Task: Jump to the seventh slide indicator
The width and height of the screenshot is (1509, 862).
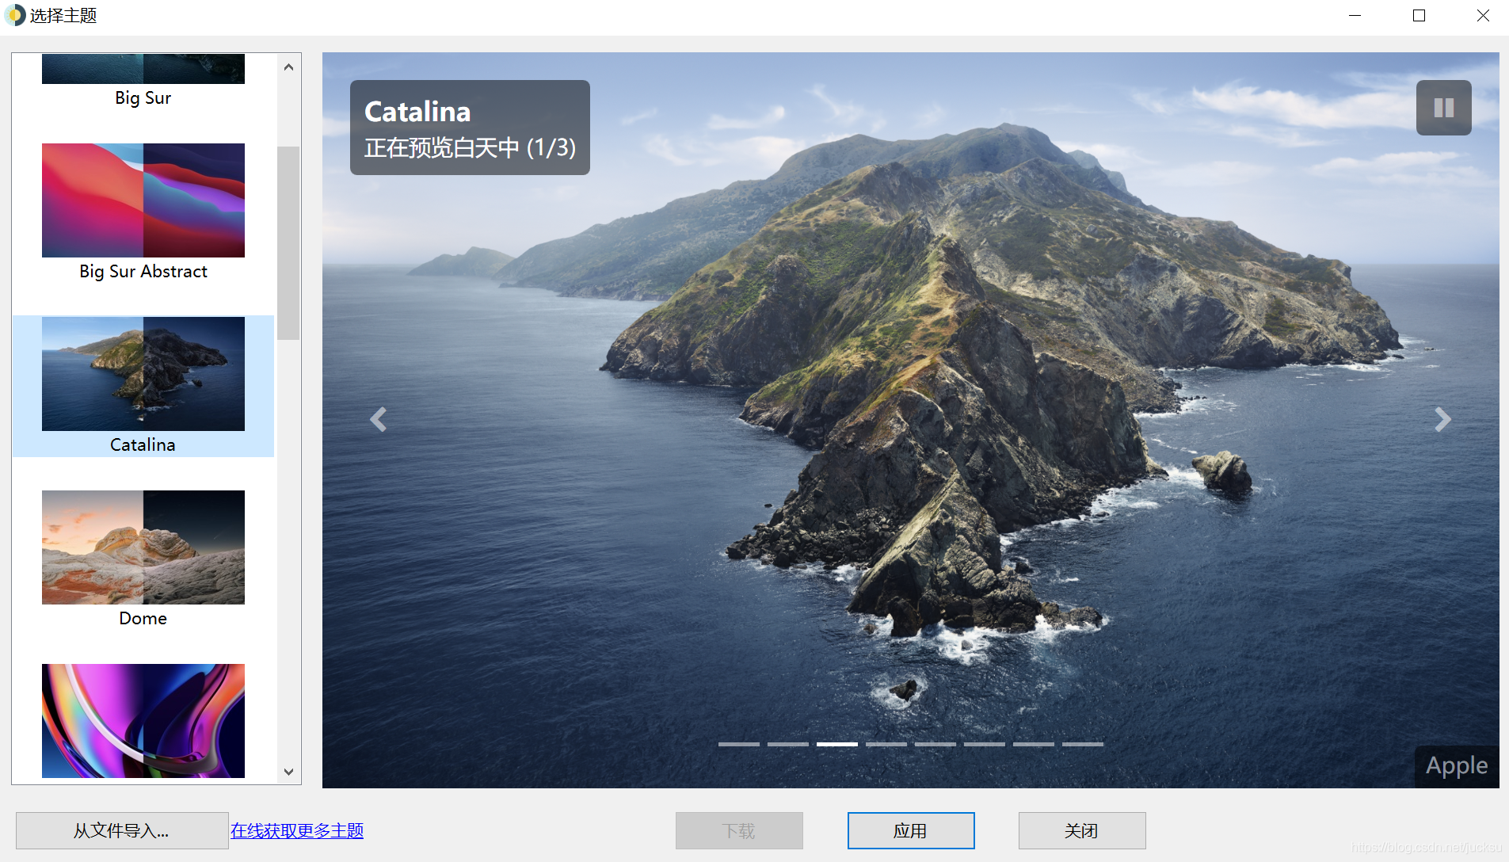Action: [1034, 744]
